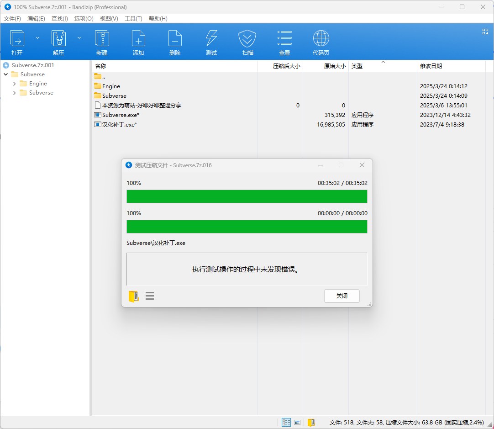Switch to detailed list view in status bar
The height and width of the screenshot is (429, 494).
coord(286,422)
